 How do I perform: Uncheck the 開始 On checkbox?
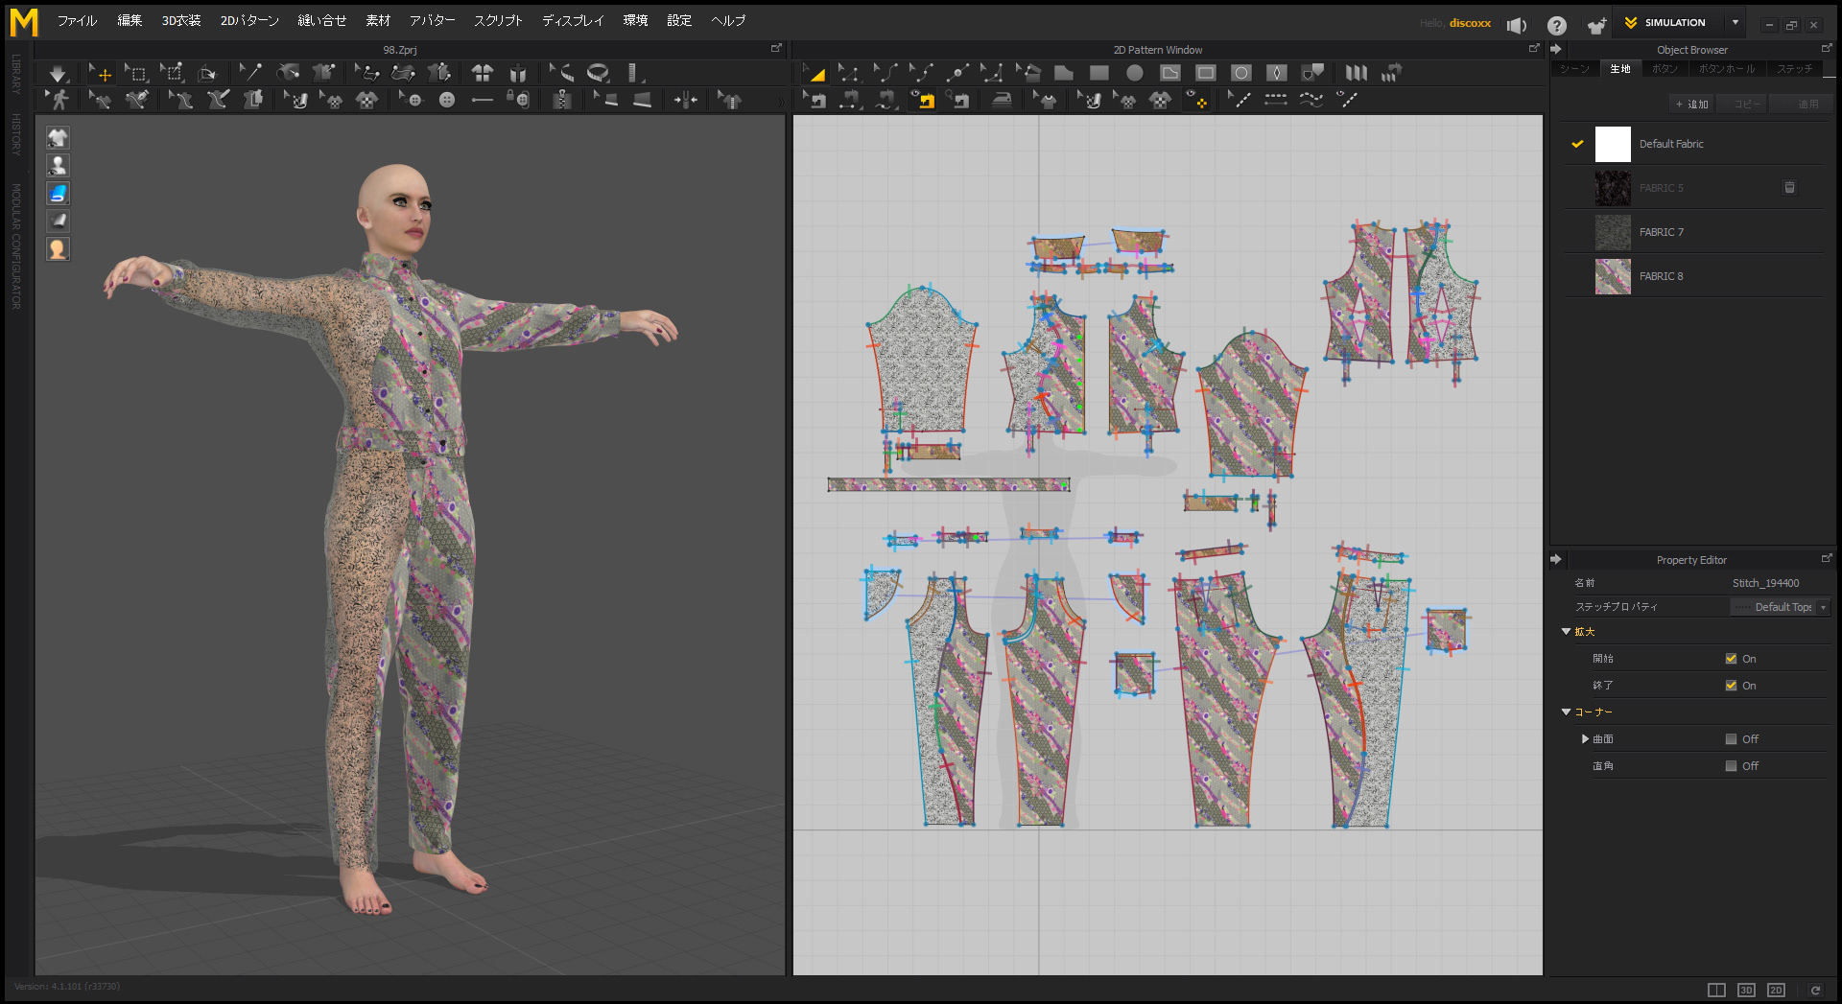[1731, 659]
